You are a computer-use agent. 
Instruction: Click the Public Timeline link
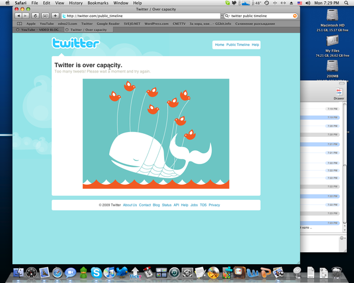[x=238, y=45]
